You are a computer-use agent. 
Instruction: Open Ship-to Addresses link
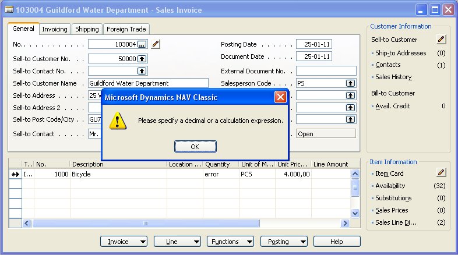pyautogui.click(x=400, y=53)
